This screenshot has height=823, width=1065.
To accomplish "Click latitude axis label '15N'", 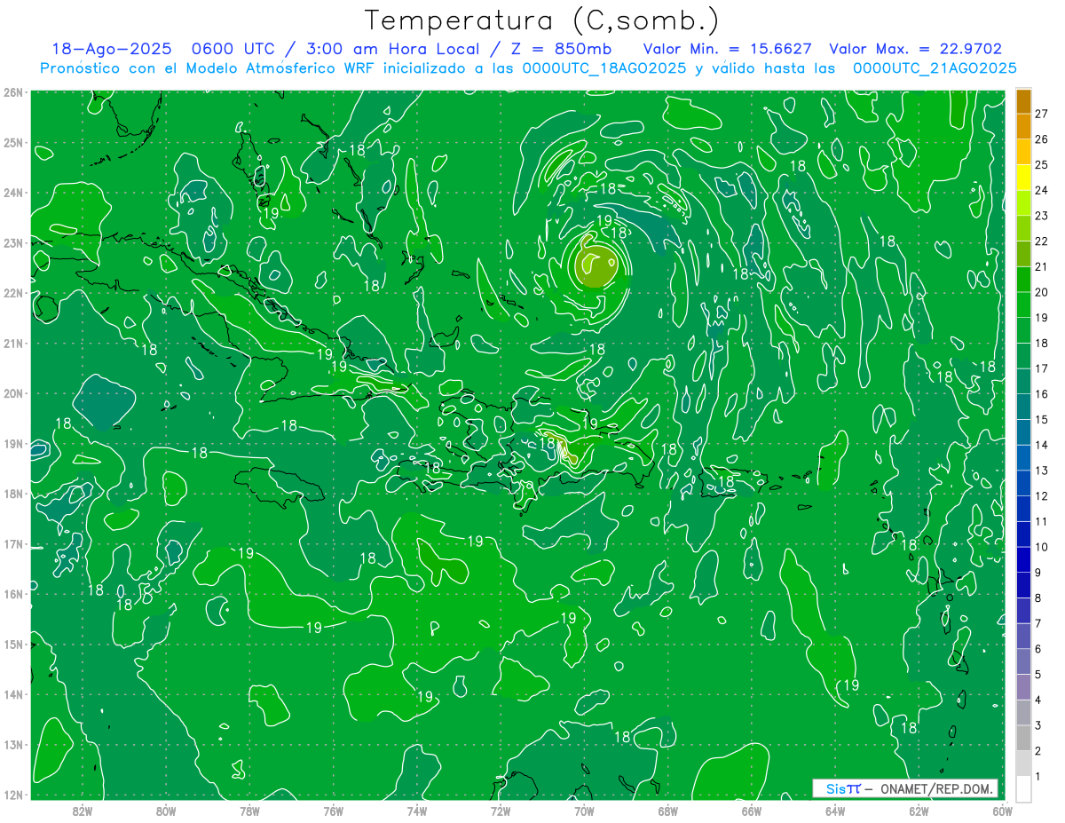I will (13, 645).
